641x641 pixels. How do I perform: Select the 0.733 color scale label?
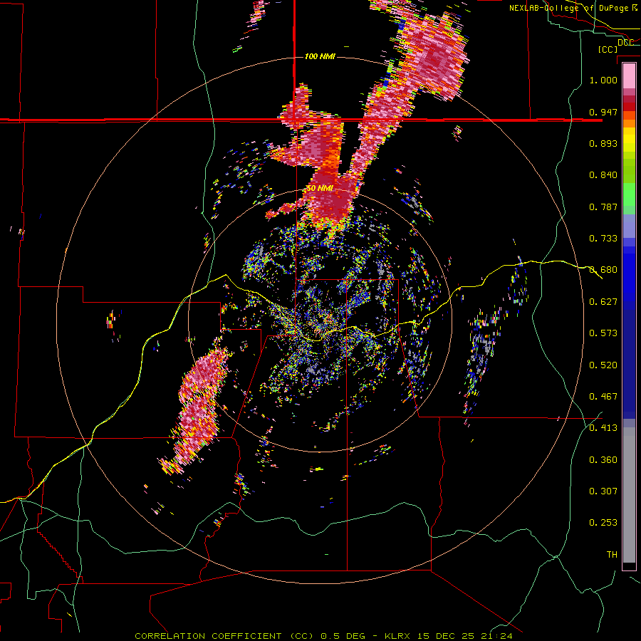(x=603, y=239)
